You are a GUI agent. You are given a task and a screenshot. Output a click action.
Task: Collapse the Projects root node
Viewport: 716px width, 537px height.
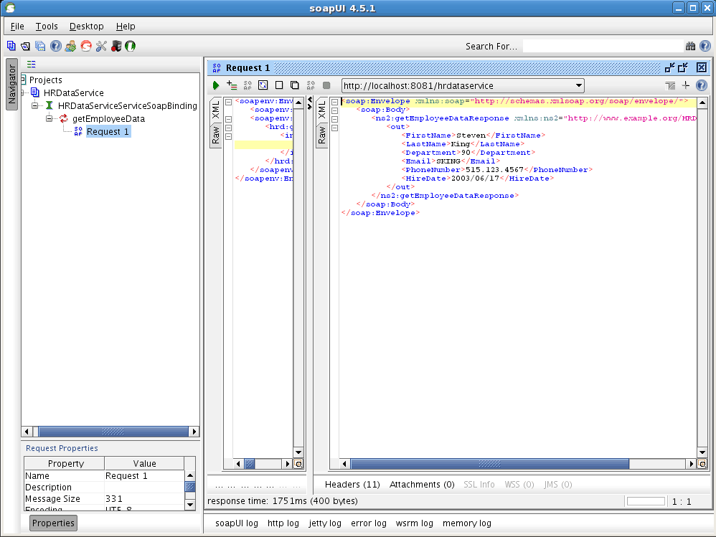(x=23, y=80)
